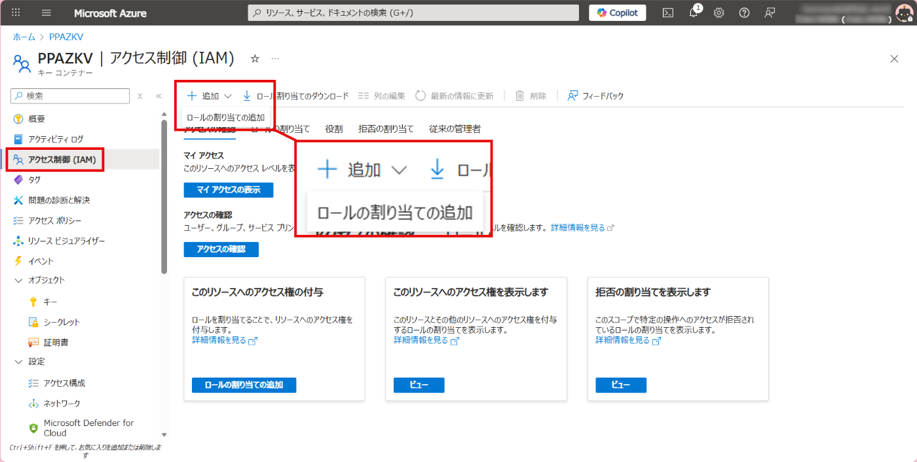The width and height of the screenshot is (917, 462).
Task: Switch to the 役割 tab
Action: pyautogui.click(x=334, y=129)
